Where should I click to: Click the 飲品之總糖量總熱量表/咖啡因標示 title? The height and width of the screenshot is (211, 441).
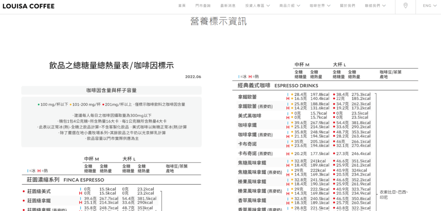112,66
